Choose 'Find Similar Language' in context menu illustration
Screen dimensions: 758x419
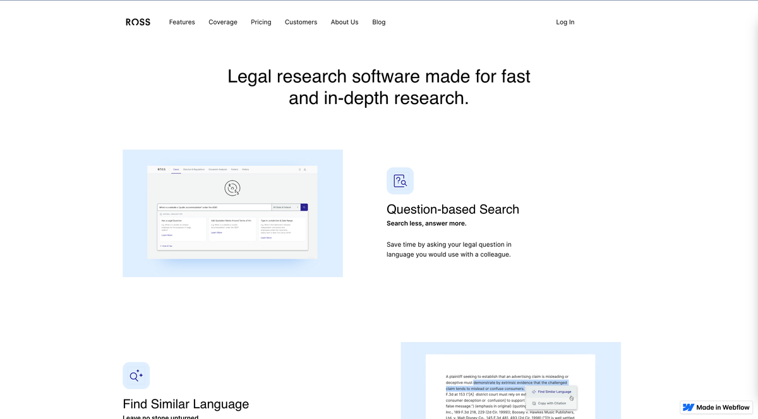[x=551, y=392]
